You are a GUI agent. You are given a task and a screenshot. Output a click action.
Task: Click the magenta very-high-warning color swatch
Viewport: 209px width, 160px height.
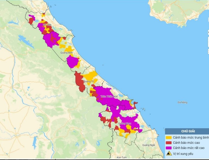pyautogui.click(x=169, y=148)
